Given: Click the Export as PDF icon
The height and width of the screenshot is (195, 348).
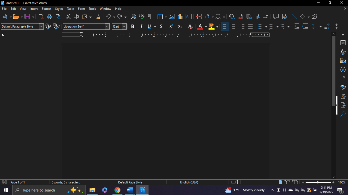Looking at the screenshot, I should (41, 17).
